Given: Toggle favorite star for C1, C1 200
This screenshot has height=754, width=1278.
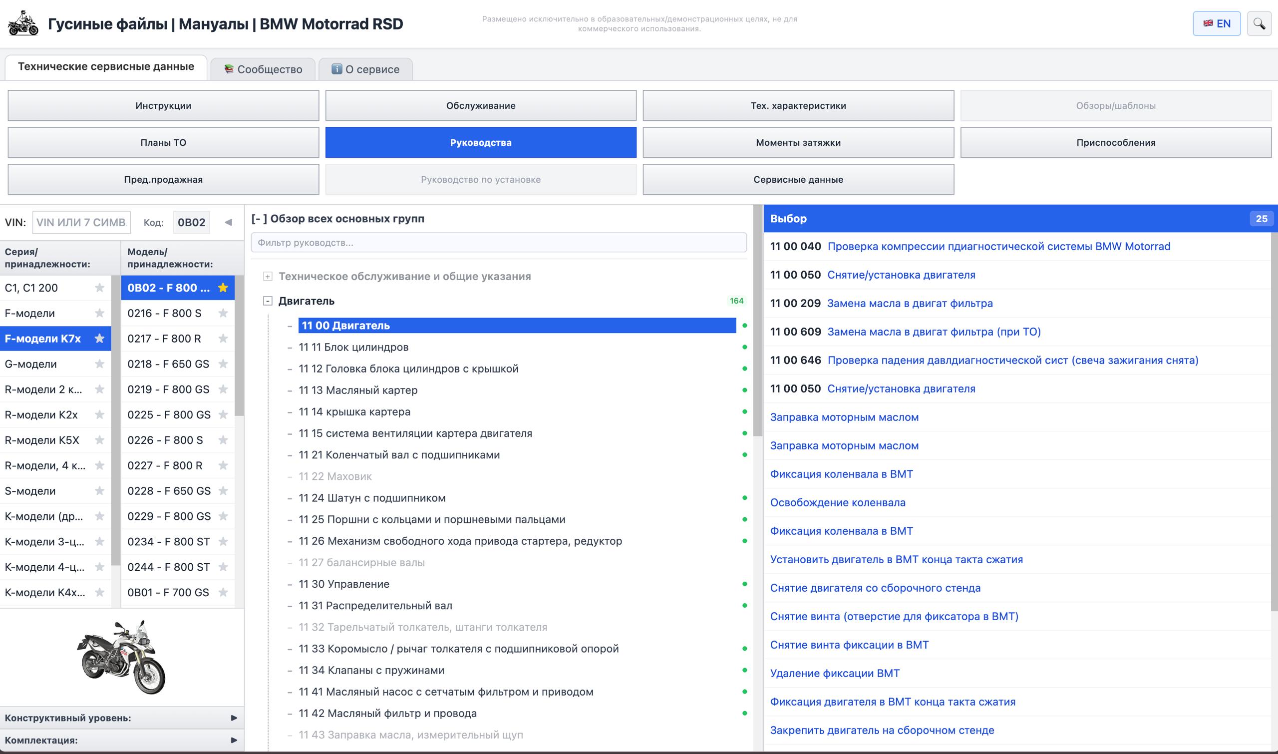Looking at the screenshot, I should (x=99, y=288).
